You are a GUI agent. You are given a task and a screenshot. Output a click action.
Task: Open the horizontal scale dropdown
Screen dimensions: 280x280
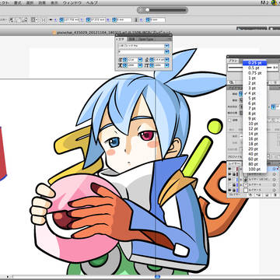click(x=140, y=65)
